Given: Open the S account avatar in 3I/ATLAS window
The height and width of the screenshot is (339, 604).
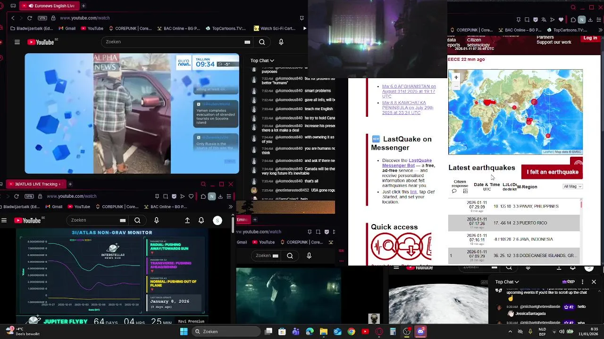Looking at the screenshot, I should click(x=218, y=220).
